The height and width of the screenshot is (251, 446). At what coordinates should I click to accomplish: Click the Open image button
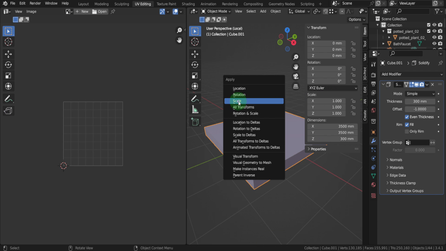(100, 11)
